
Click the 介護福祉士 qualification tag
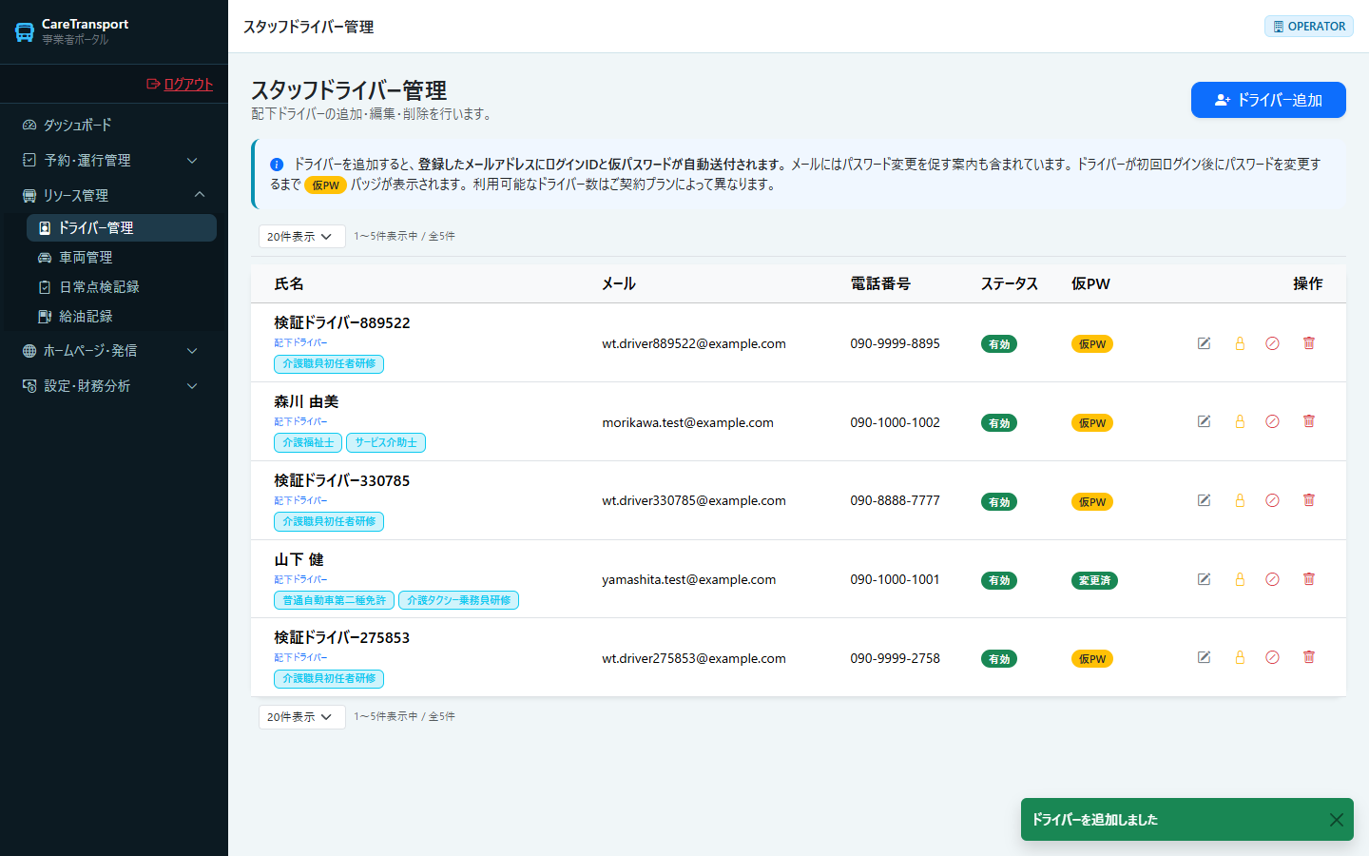point(308,442)
